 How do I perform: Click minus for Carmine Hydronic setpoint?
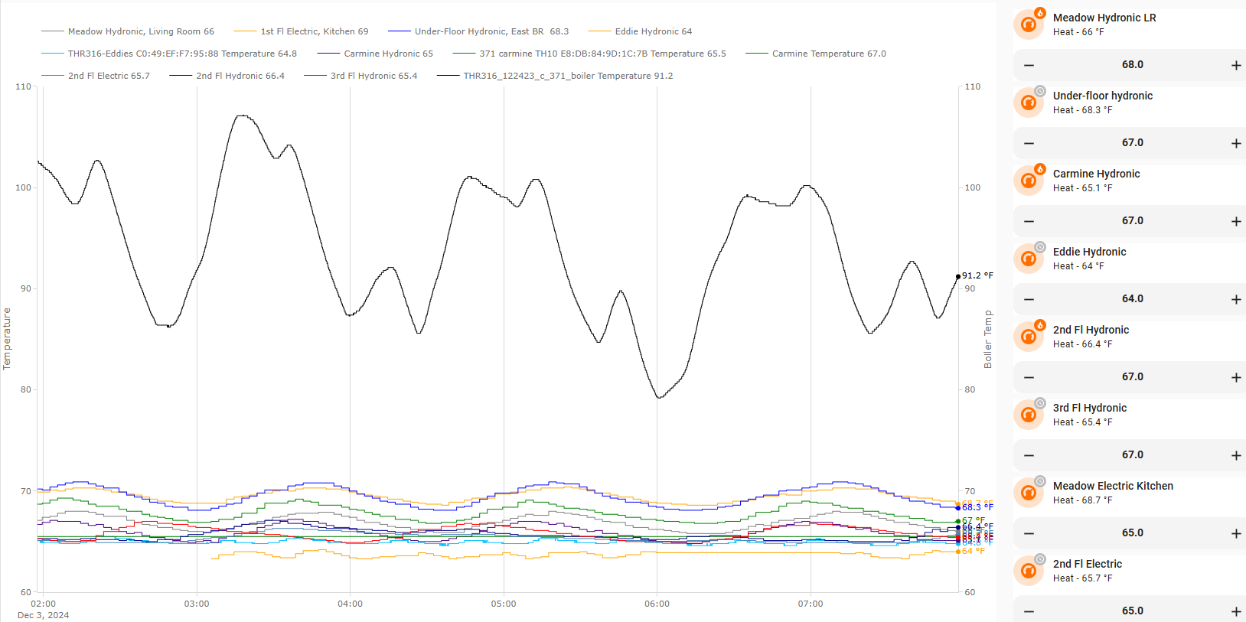[1029, 221]
